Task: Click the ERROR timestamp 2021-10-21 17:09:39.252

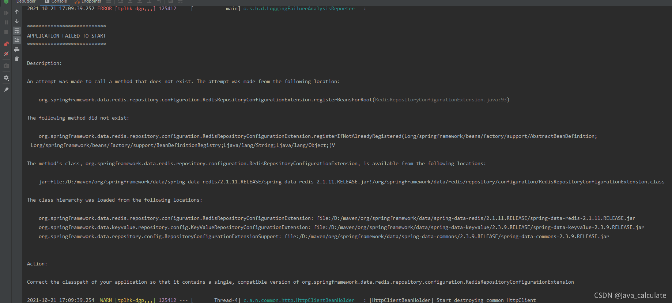Action: (60, 8)
